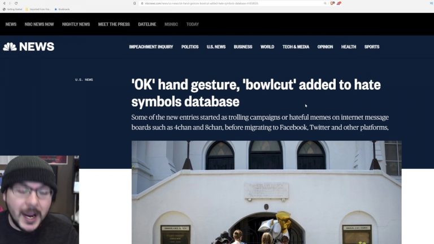Go to the Politics section
The image size is (434, 244).
coord(190,47)
